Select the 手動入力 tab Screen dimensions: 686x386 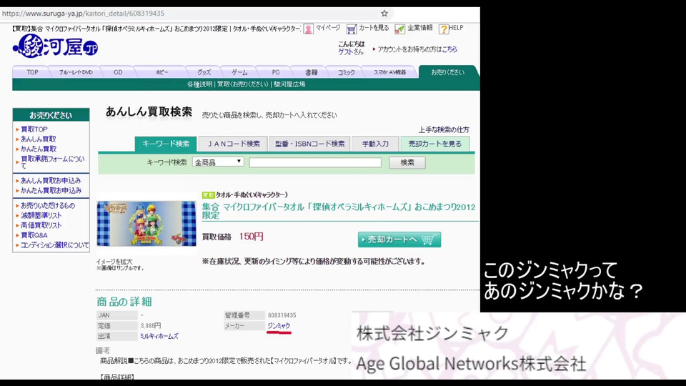click(375, 144)
